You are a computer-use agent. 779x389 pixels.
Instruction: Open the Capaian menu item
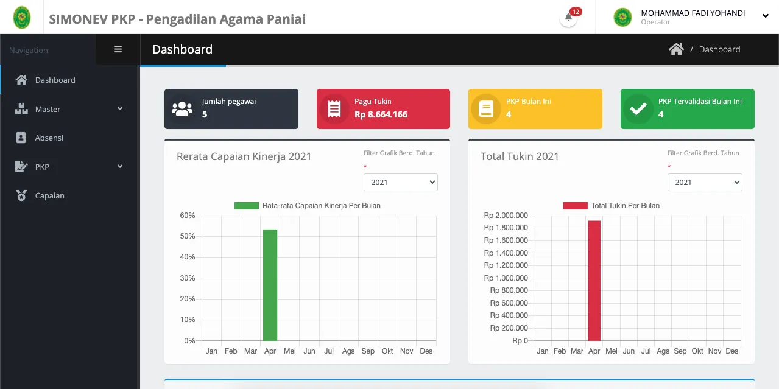[x=70, y=195]
